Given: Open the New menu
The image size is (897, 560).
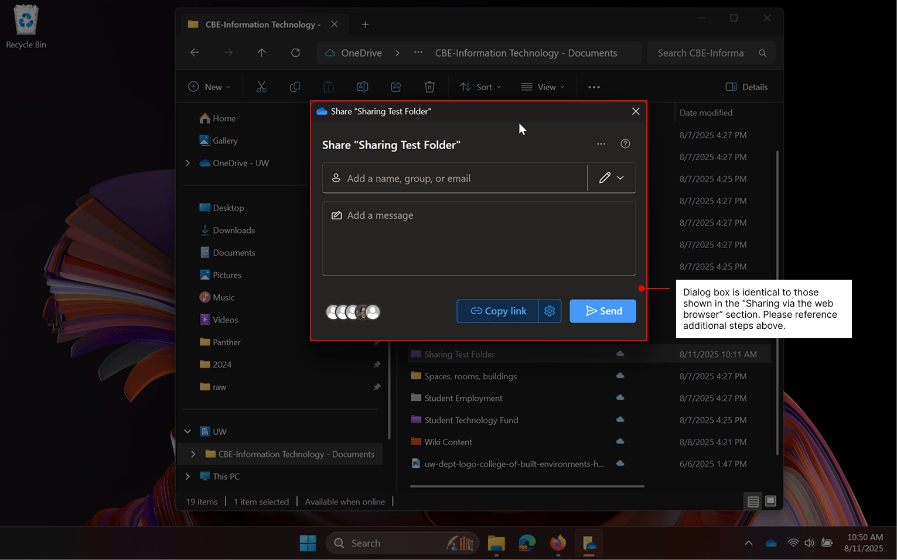Looking at the screenshot, I should click(x=209, y=87).
